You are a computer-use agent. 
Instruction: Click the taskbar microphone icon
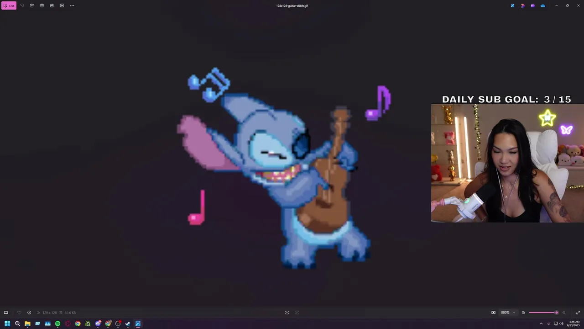point(548,324)
